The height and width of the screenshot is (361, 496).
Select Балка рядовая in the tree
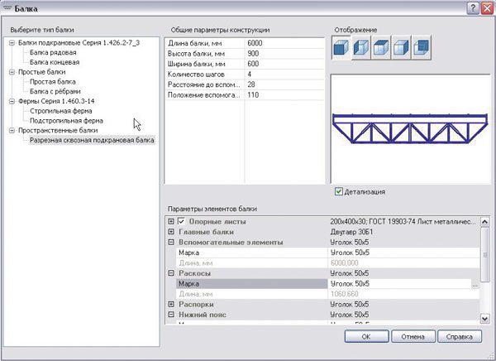(54, 52)
